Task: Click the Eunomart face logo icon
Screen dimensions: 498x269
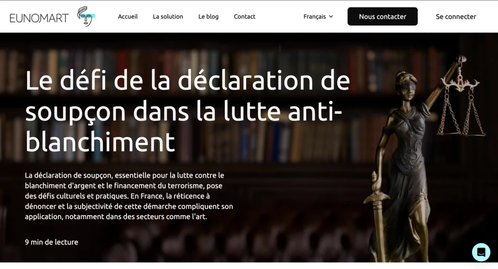Action: point(86,16)
